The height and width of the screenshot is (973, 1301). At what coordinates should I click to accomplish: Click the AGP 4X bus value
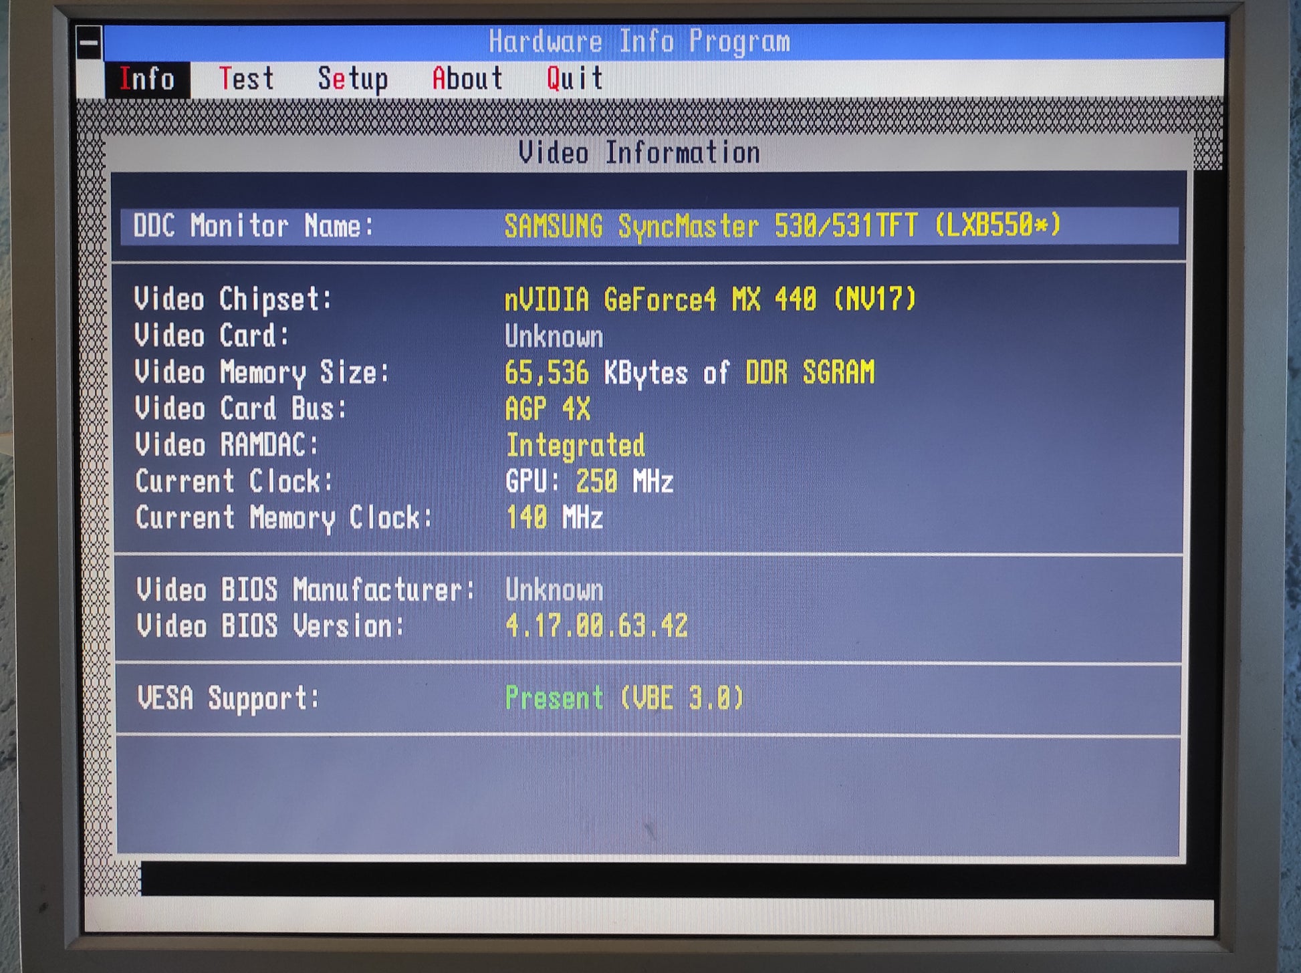(547, 409)
